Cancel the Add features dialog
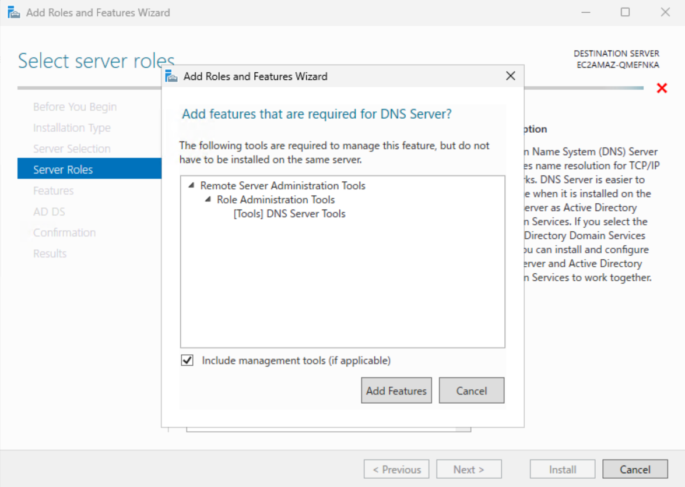This screenshot has height=487, width=685. (471, 391)
